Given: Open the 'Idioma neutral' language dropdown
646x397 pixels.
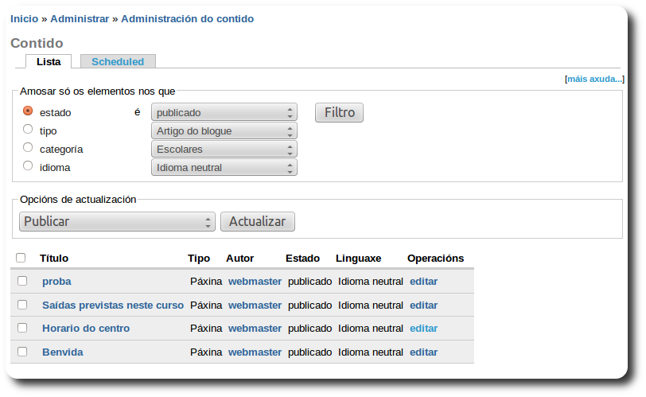Looking at the screenshot, I should point(224,167).
